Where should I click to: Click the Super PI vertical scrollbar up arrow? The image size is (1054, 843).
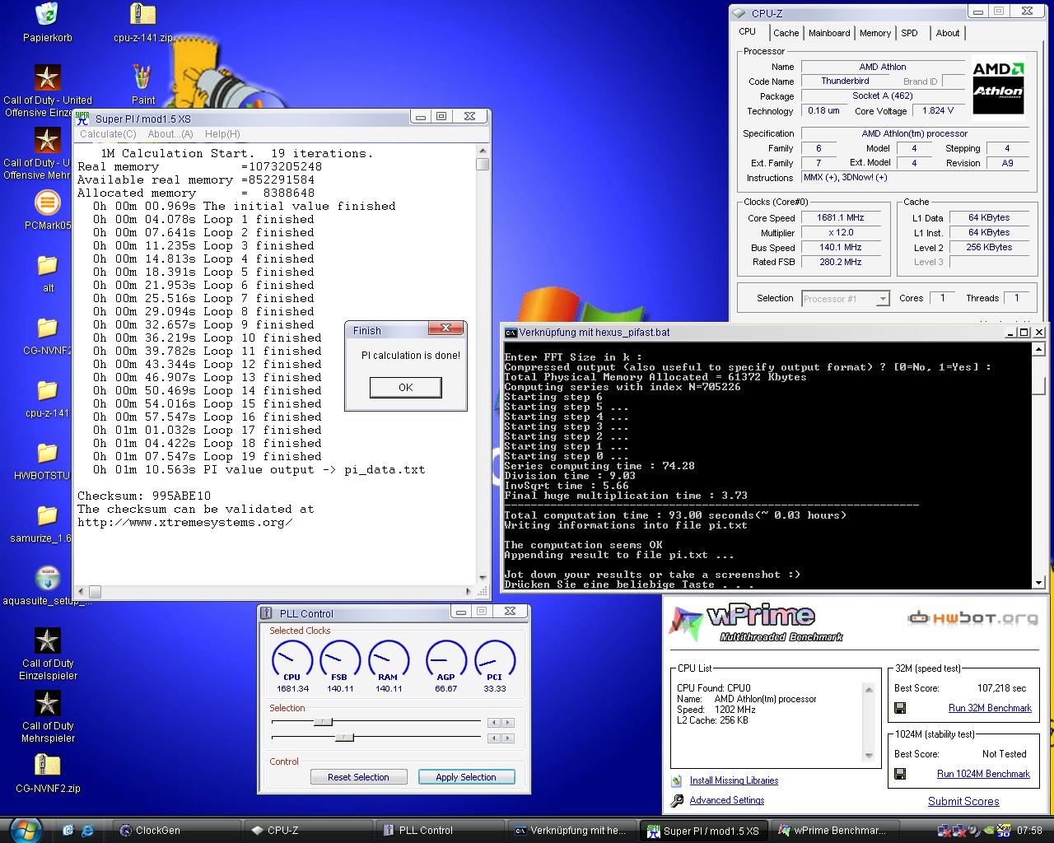(483, 151)
